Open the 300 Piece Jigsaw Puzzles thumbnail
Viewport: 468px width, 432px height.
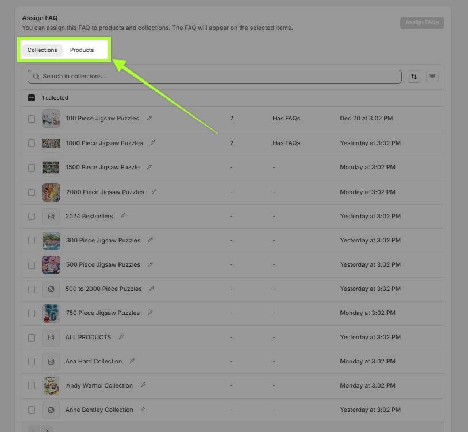[51, 240]
